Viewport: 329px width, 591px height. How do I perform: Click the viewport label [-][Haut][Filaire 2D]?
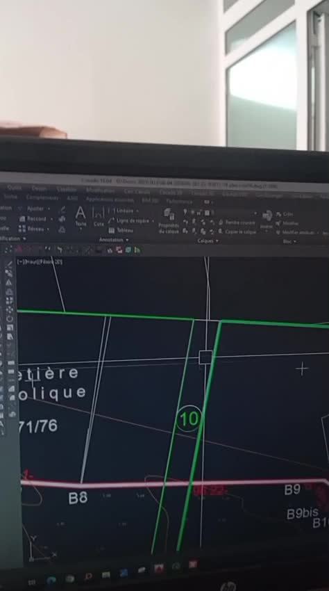(40, 261)
